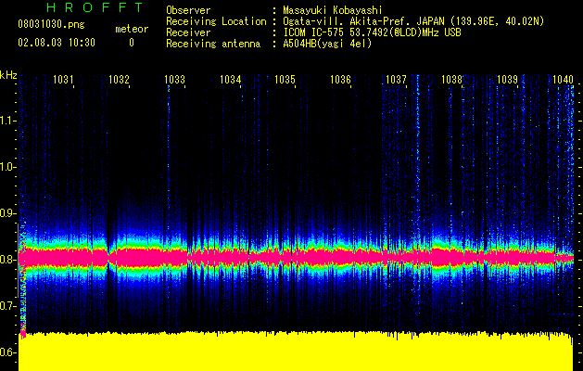The height and width of the screenshot is (371, 583).
Task: Click the HROFFT title text
Action: pyautogui.click(x=95, y=7)
